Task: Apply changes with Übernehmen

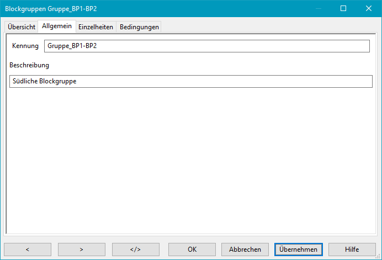Action: pyautogui.click(x=298, y=249)
